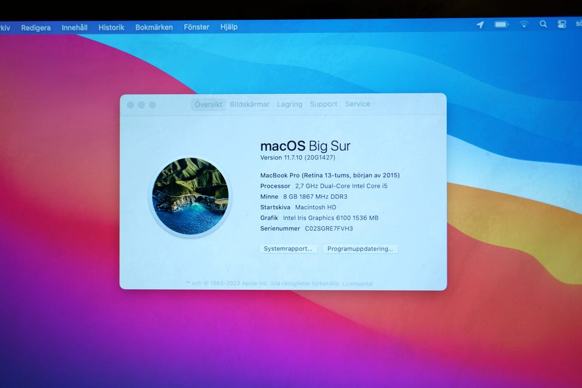Open the Innehåll menu
Screen dimensions: 582x388
pyautogui.click(x=74, y=27)
